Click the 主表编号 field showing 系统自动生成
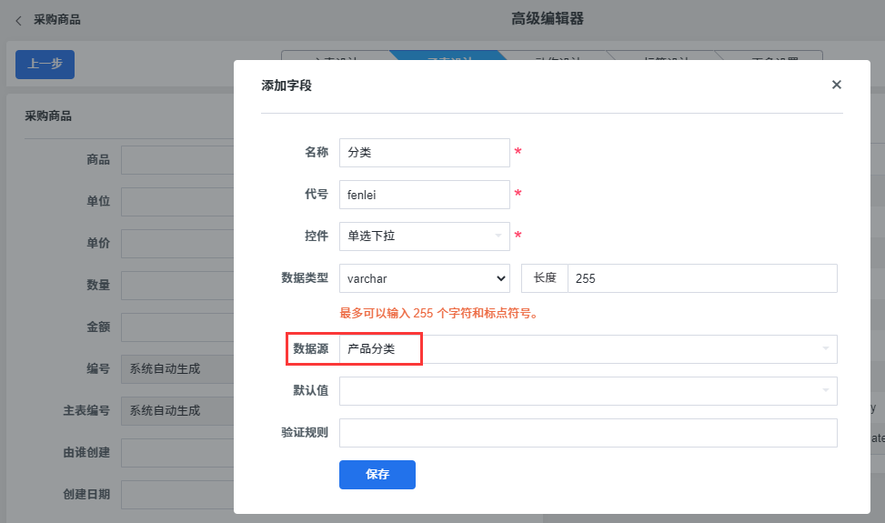The width and height of the screenshot is (885, 523). coord(177,411)
